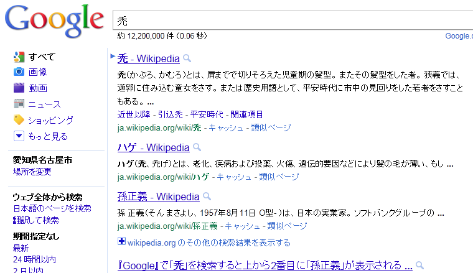The width and height of the screenshot is (473, 273).
Task: Open 類似ページ for wiki/孫正義 result
Action: click(x=287, y=226)
